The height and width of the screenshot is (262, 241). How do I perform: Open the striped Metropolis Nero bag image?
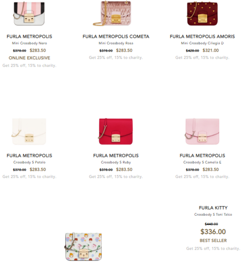pos(29,14)
